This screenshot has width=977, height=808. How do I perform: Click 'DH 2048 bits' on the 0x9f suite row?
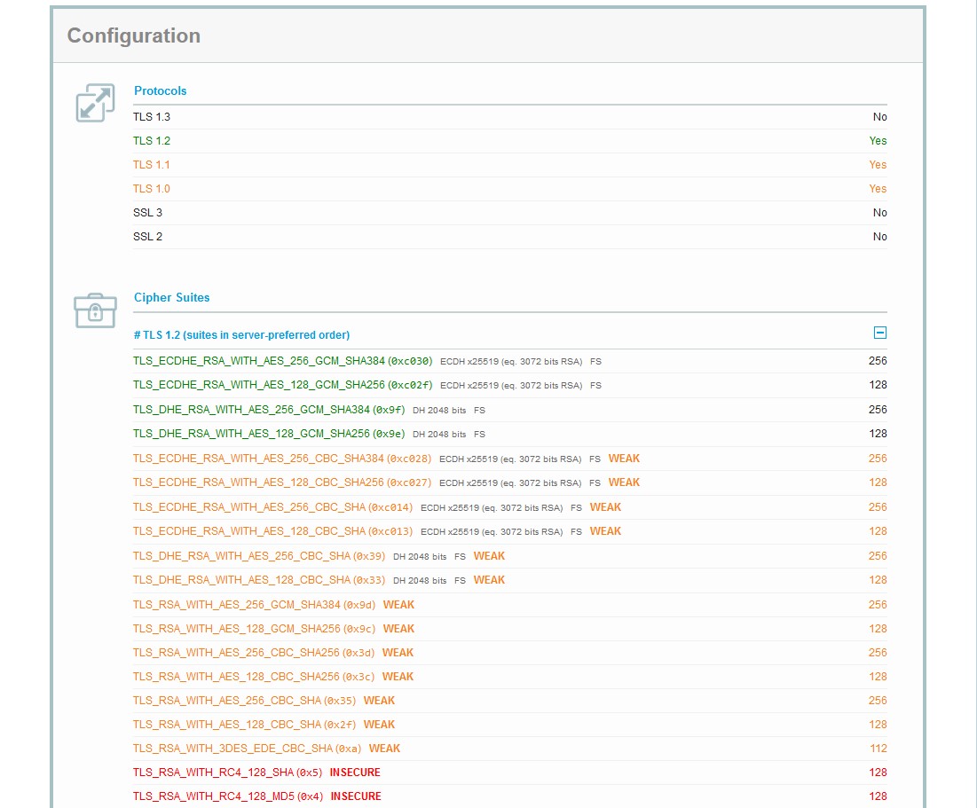(439, 411)
